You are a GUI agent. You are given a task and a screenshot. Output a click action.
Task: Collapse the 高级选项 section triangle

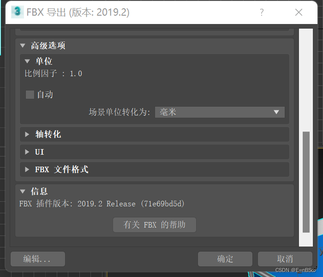point(23,46)
